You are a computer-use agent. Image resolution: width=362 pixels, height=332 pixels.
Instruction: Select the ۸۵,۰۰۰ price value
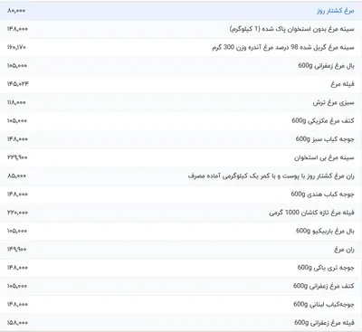pyautogui.click(x=17, y=175)
